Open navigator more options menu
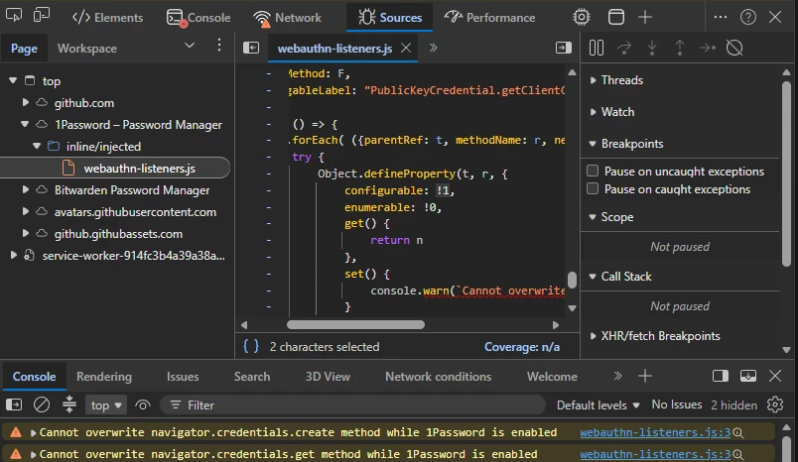Screen dimensions: 798x462 (x=219, y=46)
